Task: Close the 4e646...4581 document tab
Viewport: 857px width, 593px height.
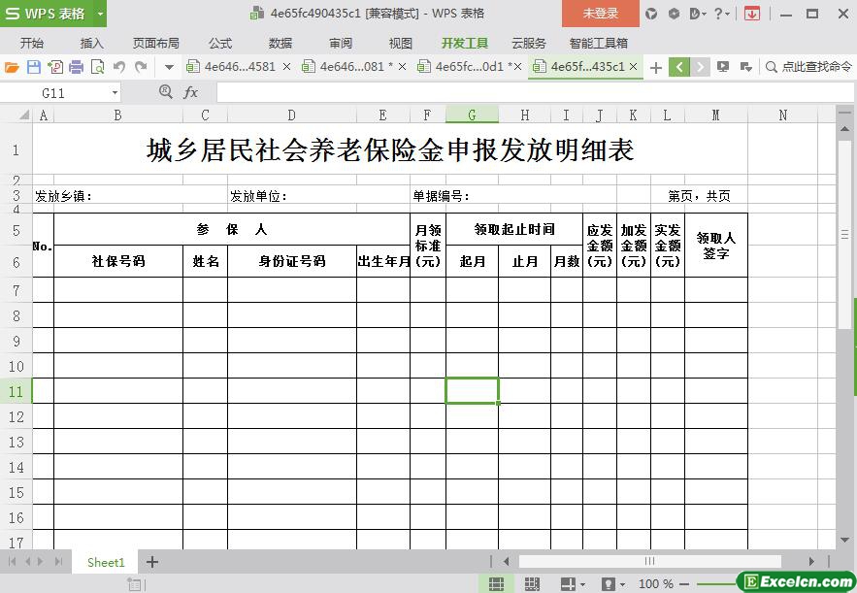Action: point(286,67)
